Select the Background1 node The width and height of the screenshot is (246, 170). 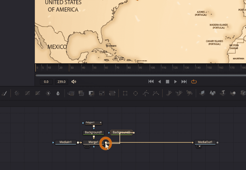pos(93,132)
